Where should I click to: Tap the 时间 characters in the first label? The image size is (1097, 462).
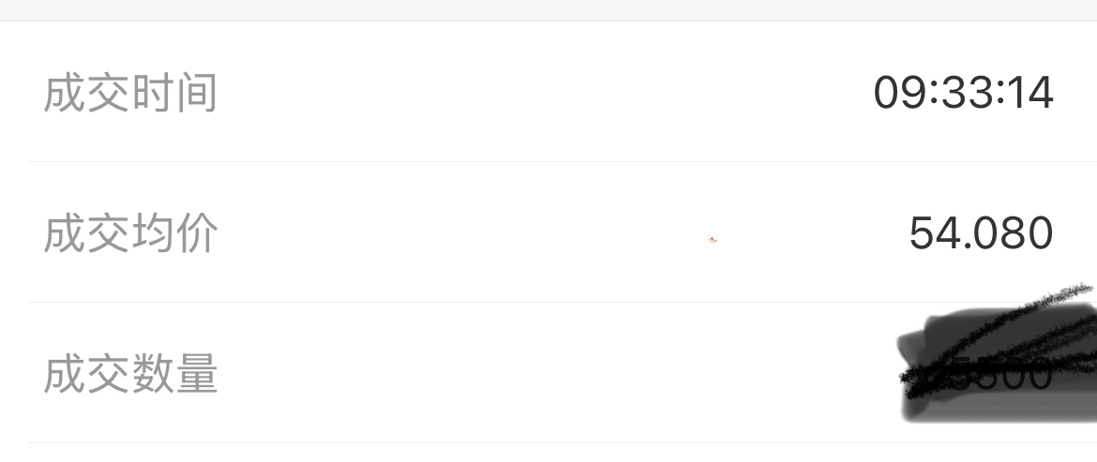coord(174,93)
